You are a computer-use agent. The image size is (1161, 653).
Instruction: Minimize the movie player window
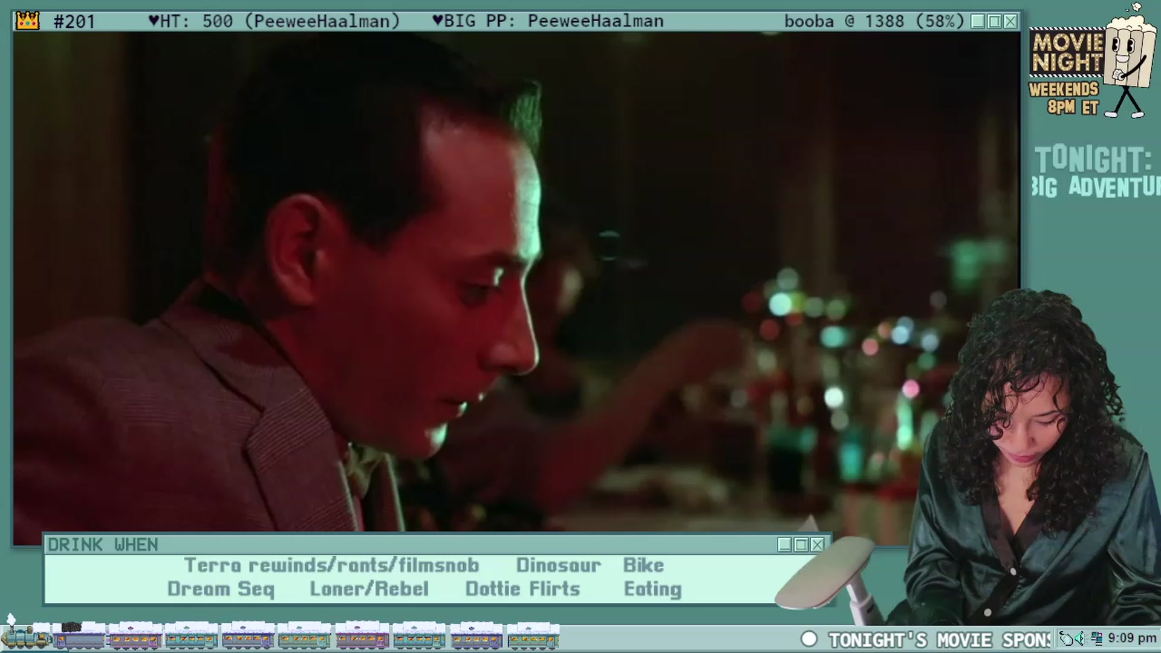tap(978, 22)
